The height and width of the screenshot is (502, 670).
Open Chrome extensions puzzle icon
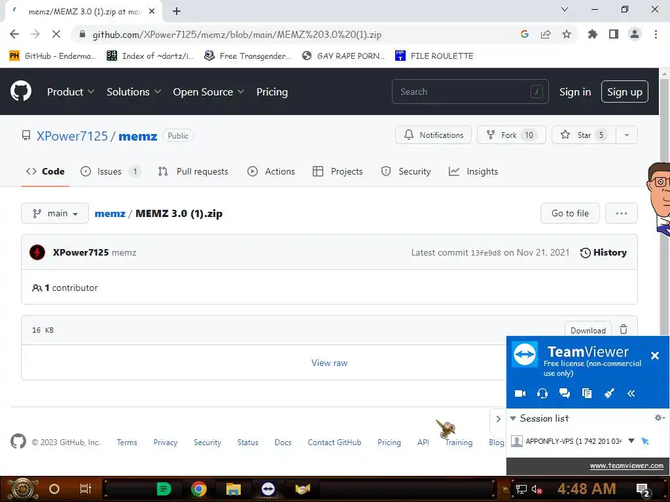point(592,34)
